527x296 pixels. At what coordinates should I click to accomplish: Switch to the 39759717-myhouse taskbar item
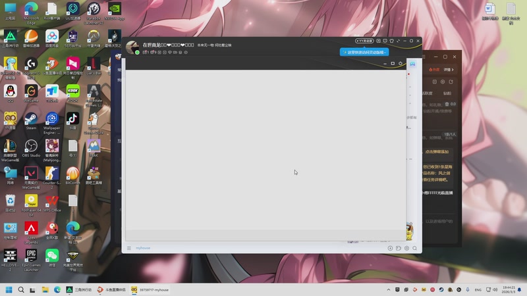[x=150, y=289]
